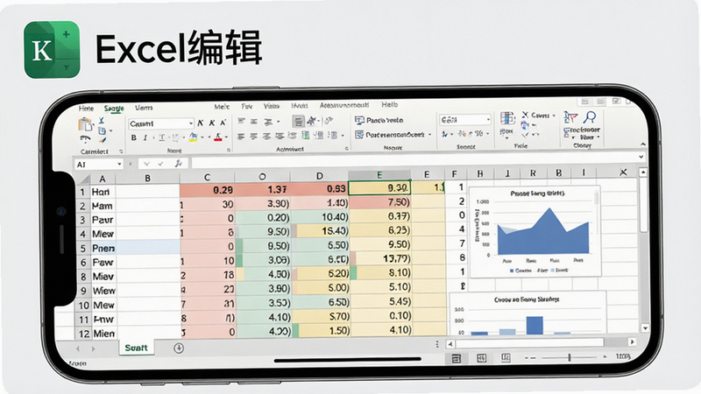Toggle Bold formatting
The width and height of the screenshot is (701, 394).
click(133, 137)
